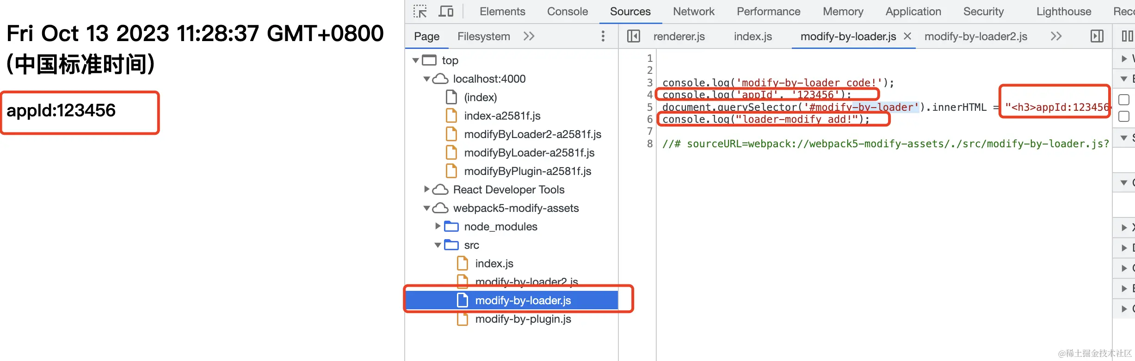1135x361 pixels.
Task: Hide the navigator sidebar panel icon
Action: pyautogui.click(x=634, y=36)
